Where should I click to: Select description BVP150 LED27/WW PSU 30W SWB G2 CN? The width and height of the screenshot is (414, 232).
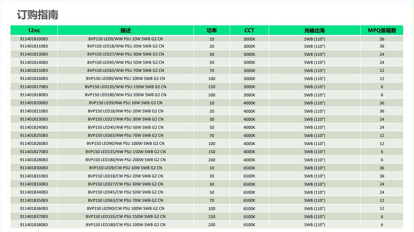pos(126,54)
